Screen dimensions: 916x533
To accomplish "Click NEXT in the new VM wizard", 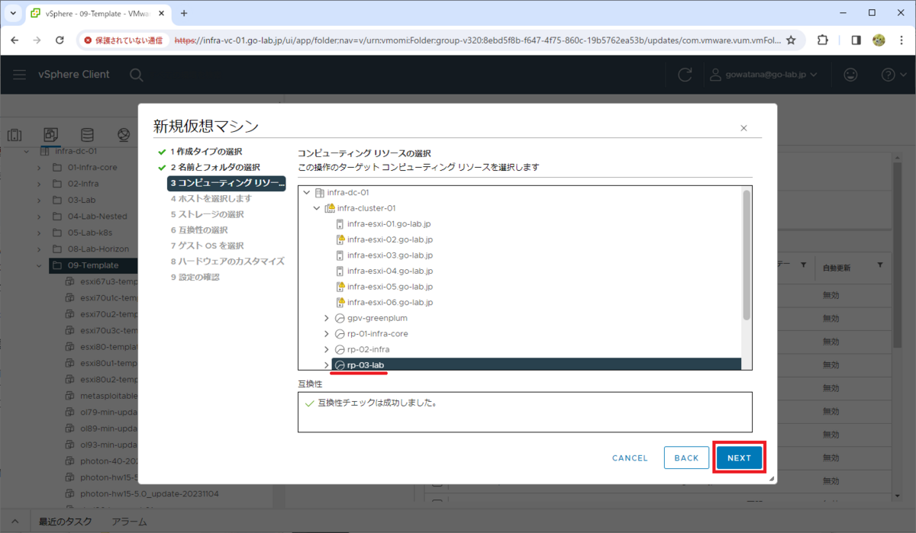I will (x=739, y=458).
